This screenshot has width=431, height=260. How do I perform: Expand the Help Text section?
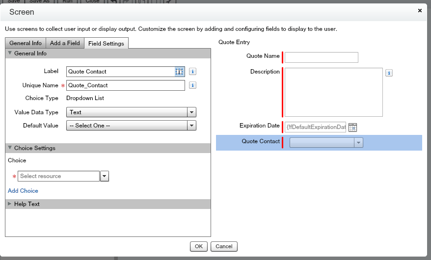coord(10,204)
